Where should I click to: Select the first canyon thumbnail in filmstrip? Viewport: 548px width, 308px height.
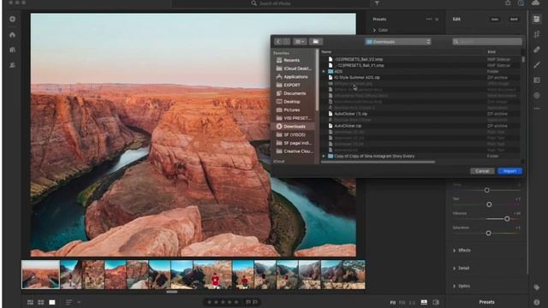40,275
